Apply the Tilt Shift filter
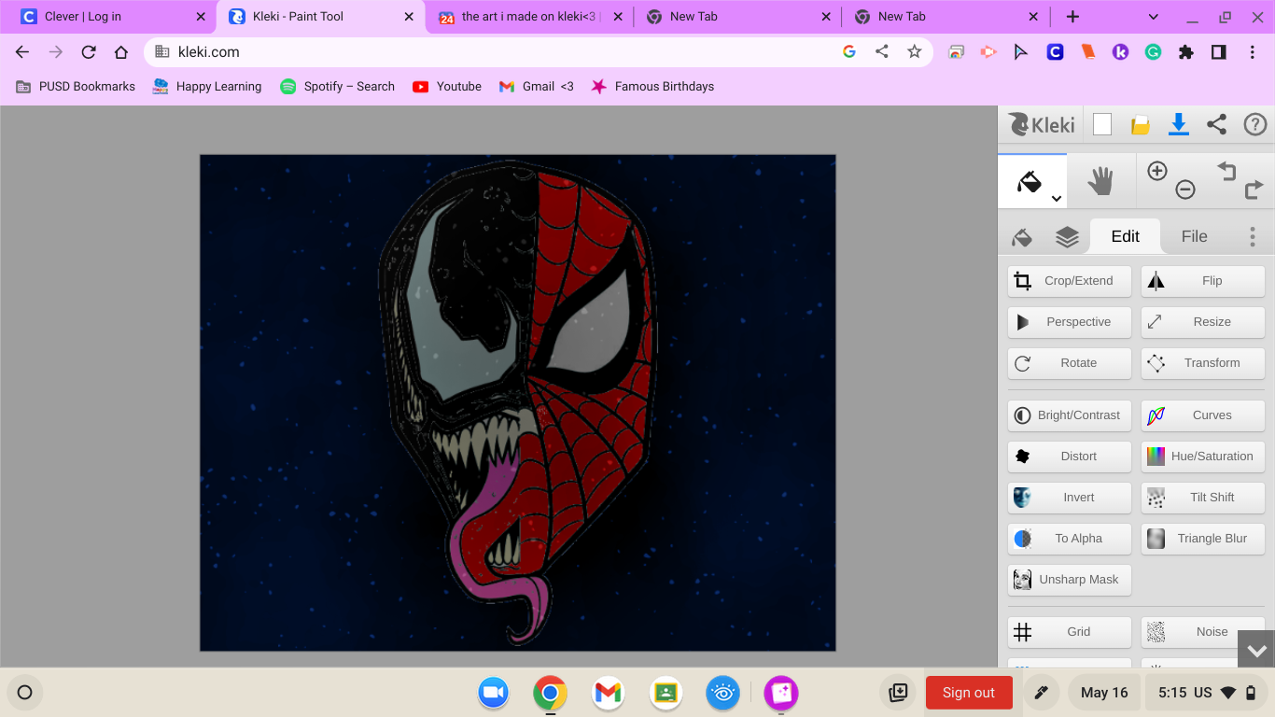This screenshot has width=1275, height=717. coord(1203,498)
